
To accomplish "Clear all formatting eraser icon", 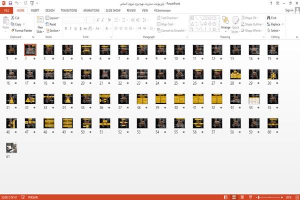I will point(109,20).
